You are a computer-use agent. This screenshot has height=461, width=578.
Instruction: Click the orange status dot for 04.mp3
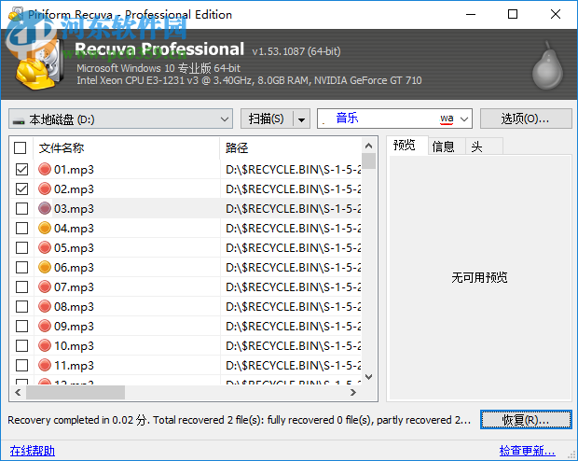(45, 228)
